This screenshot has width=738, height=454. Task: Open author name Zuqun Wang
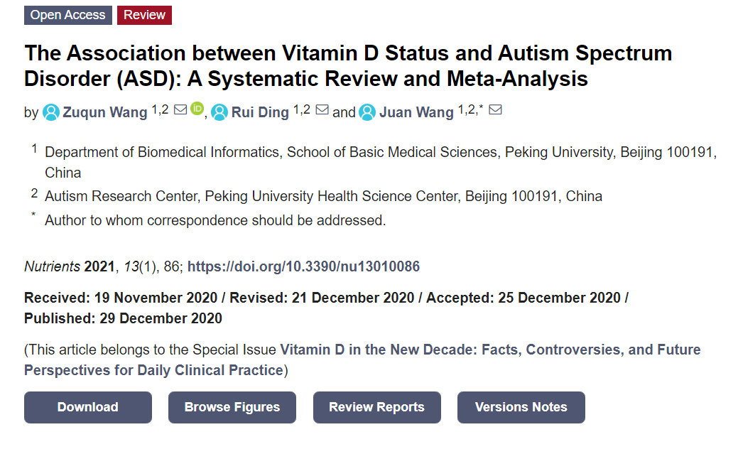click(x=105, y=112)
